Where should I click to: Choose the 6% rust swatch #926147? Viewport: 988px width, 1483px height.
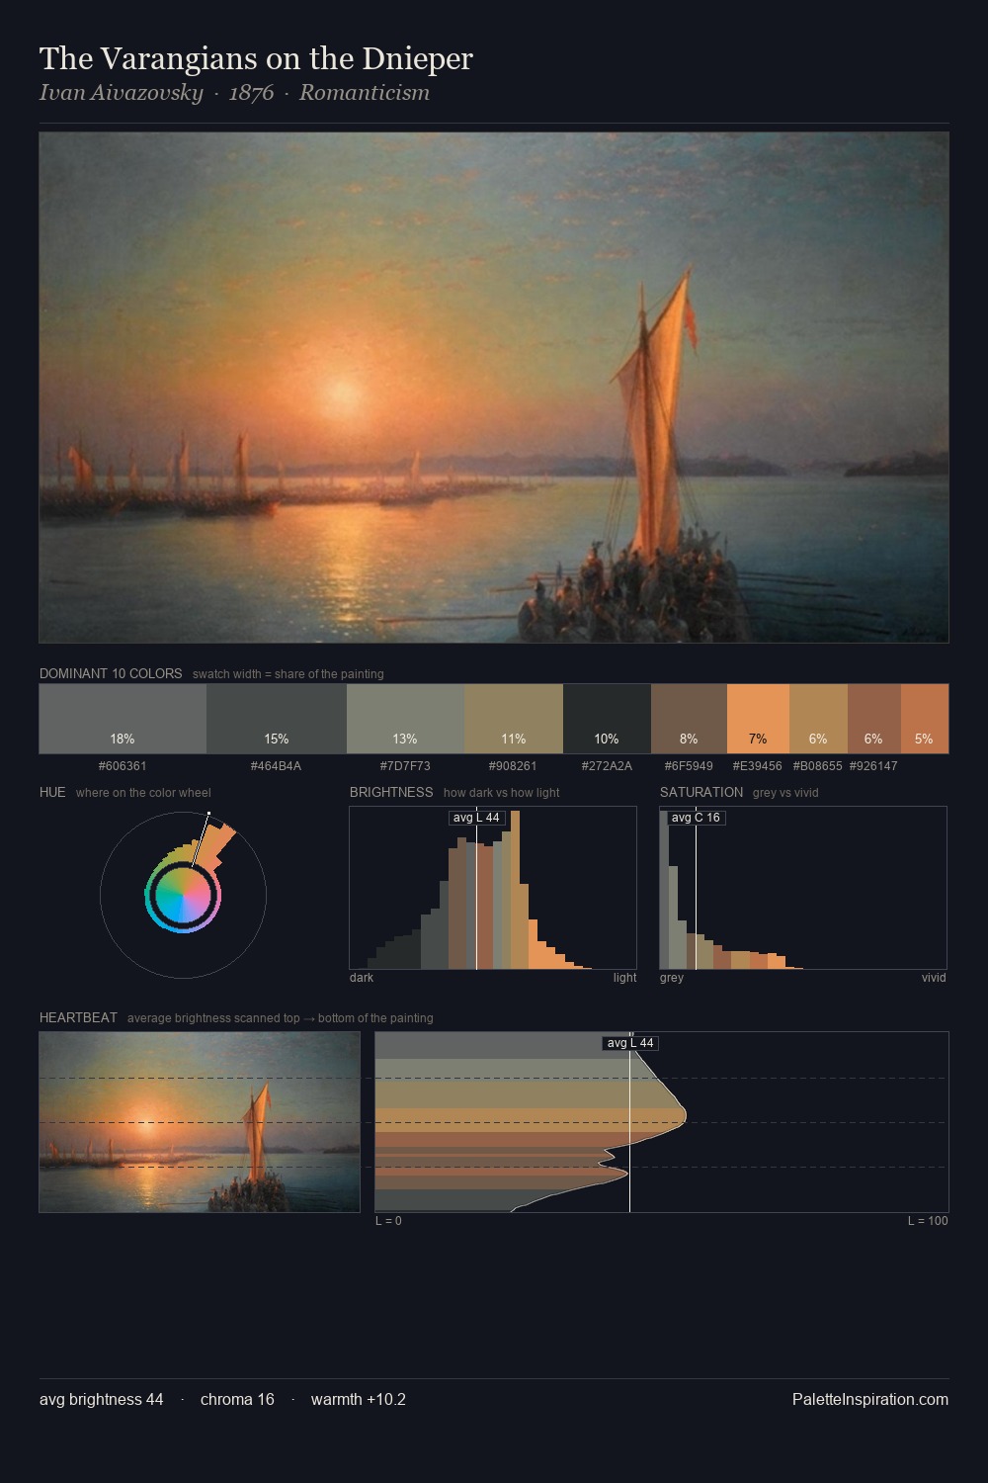873,719
